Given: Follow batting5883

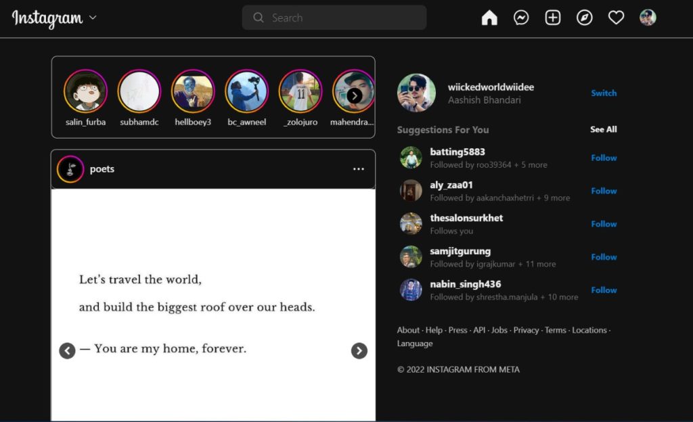Looking at the screenshot, I should point(604,158).
